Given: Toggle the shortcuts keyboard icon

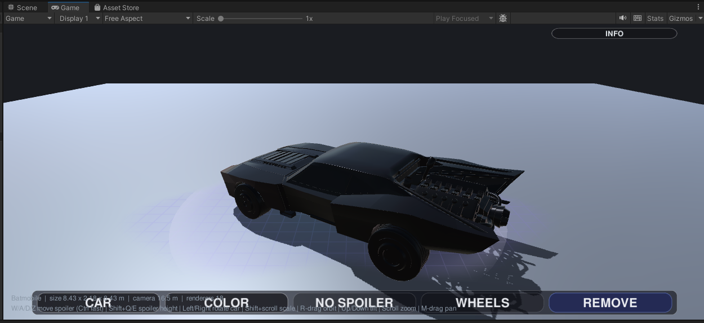Looking at the screenshot, I should click(x=637, y=19).
